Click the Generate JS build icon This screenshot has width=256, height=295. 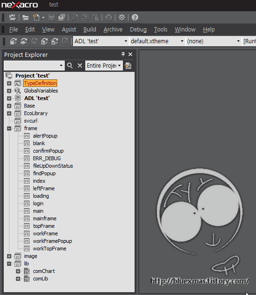[x=55, y=41]
